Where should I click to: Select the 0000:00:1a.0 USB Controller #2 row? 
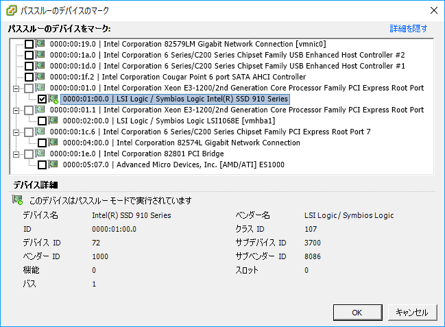point(228,55)
